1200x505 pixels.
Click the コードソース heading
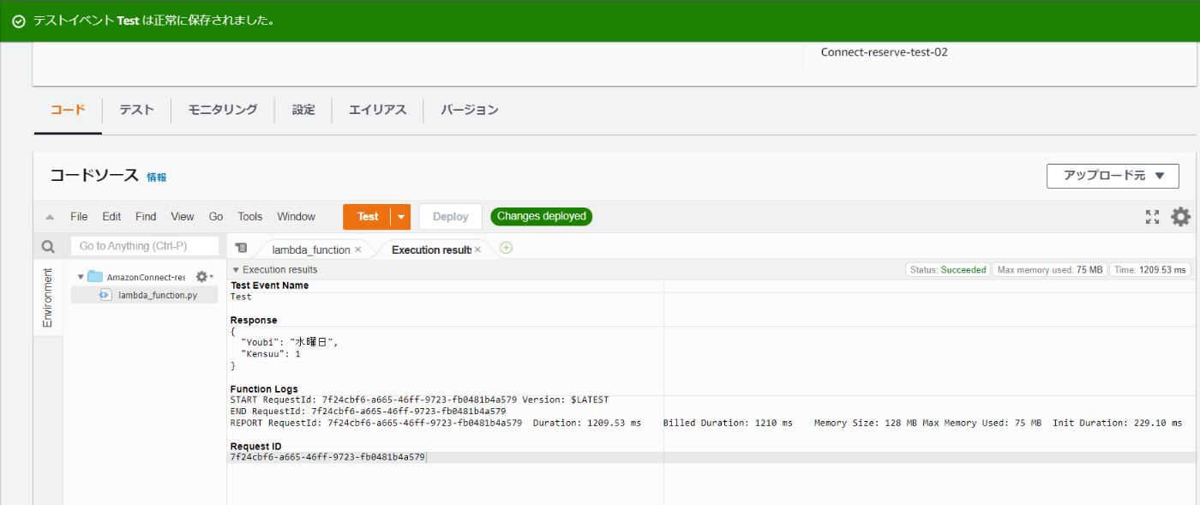coord(94,176)
